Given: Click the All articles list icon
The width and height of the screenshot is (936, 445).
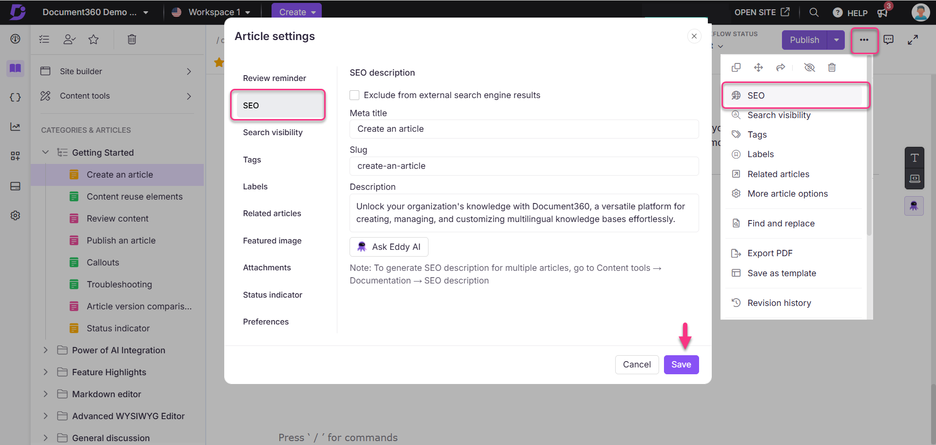Looking at the screenshot, I should pyautogui.click(x=44, y=40).
